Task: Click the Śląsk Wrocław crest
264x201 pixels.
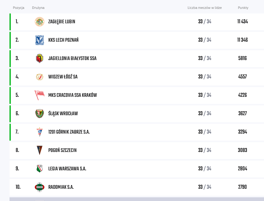Action: click(40, 114)
